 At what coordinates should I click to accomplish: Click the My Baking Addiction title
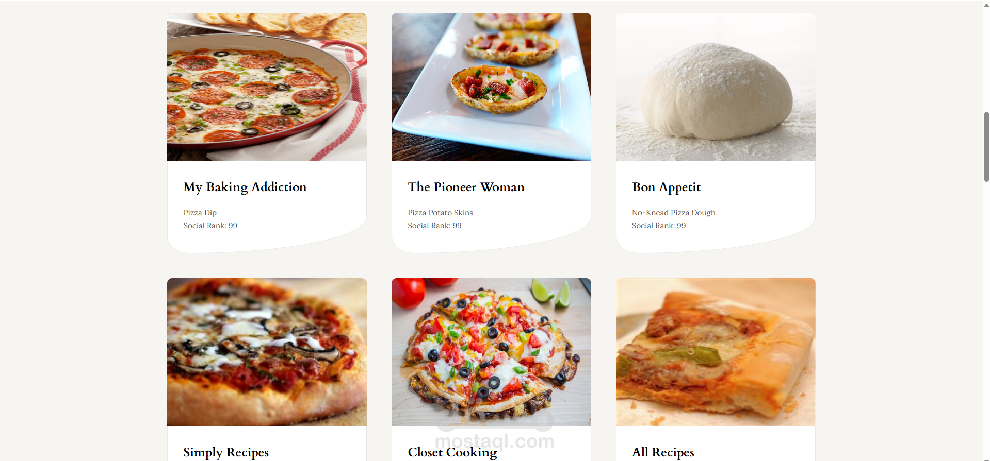point(245,187)
